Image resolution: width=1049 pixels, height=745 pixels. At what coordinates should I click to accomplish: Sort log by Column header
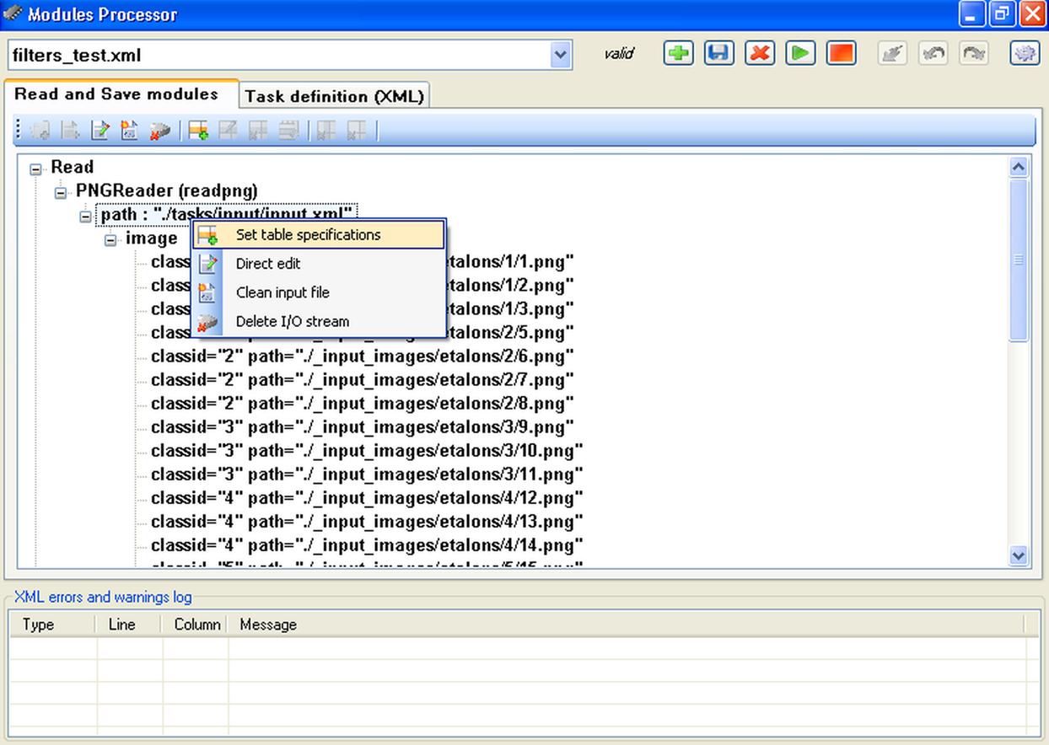(196, 624)
